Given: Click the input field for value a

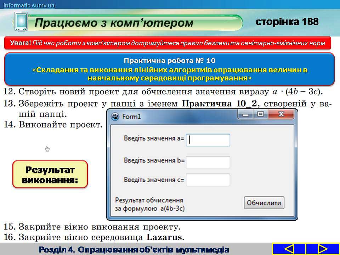Looking at the screenshot, I should click(208, 140).
